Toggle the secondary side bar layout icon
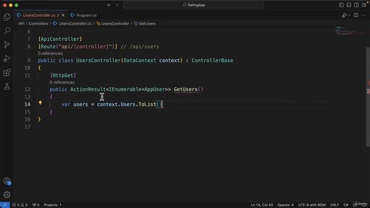This screenshot has width=370, height=208. (356, 5)
